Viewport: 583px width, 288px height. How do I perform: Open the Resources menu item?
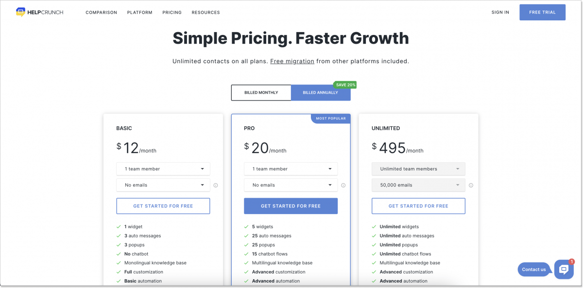point(206,12)
